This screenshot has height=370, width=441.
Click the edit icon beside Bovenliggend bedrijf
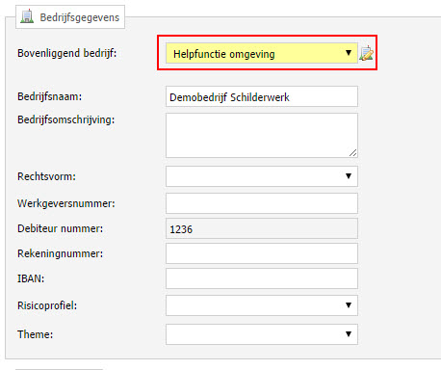pos(366,53)
